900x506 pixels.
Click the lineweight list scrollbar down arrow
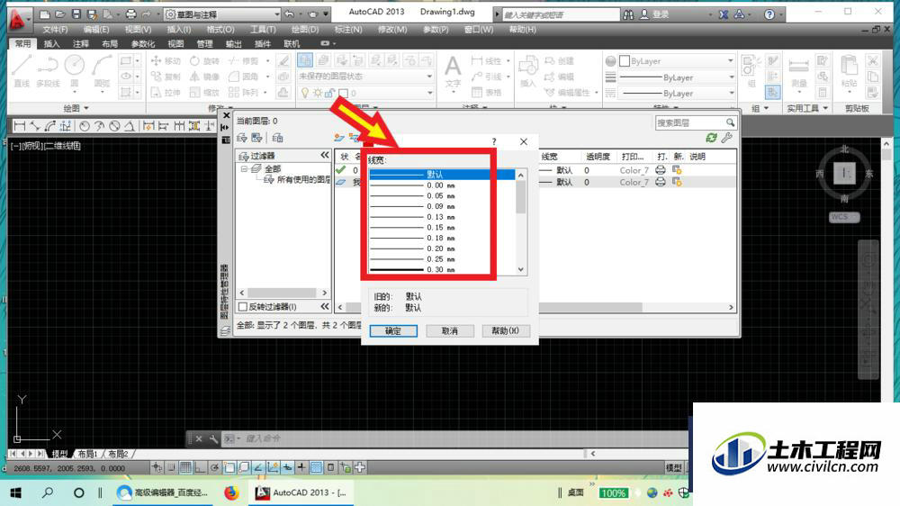[520, 269]
